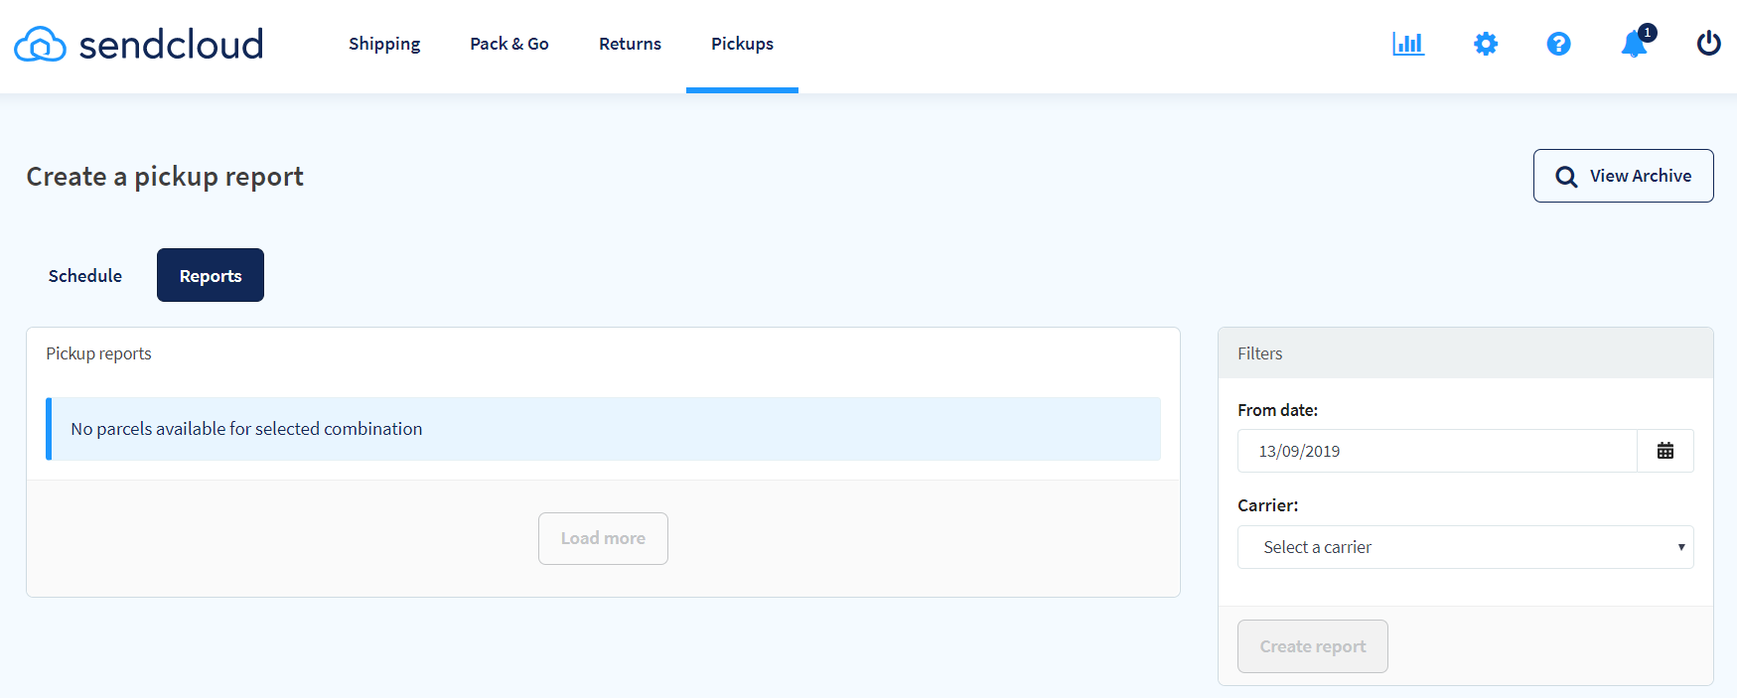Click the From date input field
1737x698 pixels.
click(x=1437, y=451)
